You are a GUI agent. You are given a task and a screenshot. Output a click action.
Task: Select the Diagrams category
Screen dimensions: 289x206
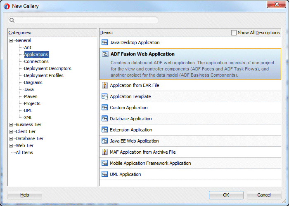tap(33, 82)
